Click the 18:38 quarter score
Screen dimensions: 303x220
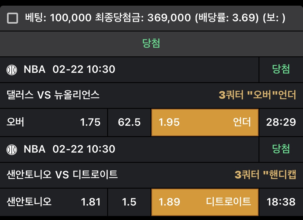pos(281,202)
